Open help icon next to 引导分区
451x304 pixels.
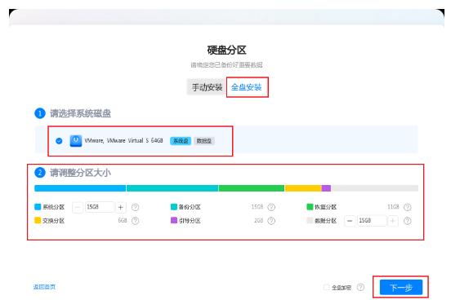point(271,221)
